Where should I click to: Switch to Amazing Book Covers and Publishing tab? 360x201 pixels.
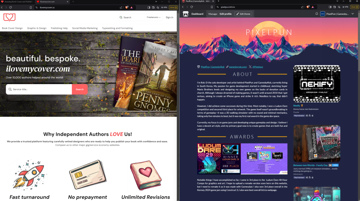coord(18,2)
